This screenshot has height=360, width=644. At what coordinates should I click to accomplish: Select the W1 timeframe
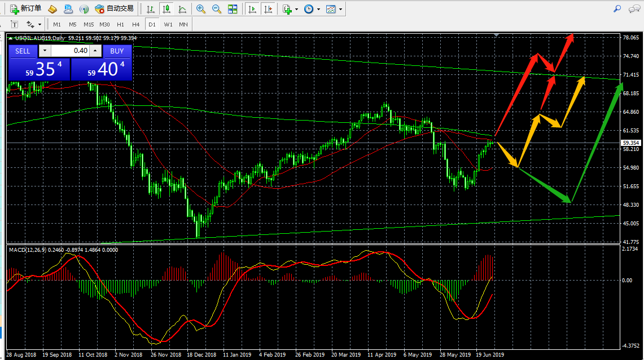(x=168, y=25)
